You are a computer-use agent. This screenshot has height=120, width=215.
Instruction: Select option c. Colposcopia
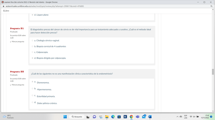[x=32, y=52]
